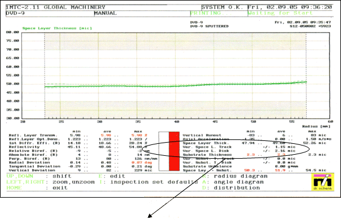The height and width of the screenshot is (220, 341).
Task: Click the shift command text
Action: [62, 176]
